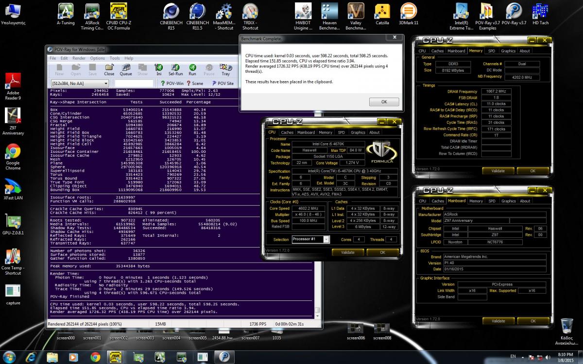Select the GPU-Z.0.8.1 desktop icon
583x364 pixels.
13,224
